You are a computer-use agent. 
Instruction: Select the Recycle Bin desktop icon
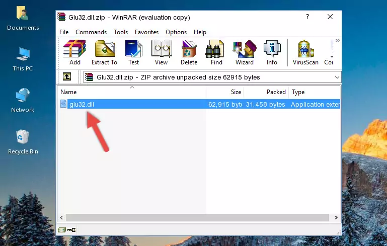(23, 142)
